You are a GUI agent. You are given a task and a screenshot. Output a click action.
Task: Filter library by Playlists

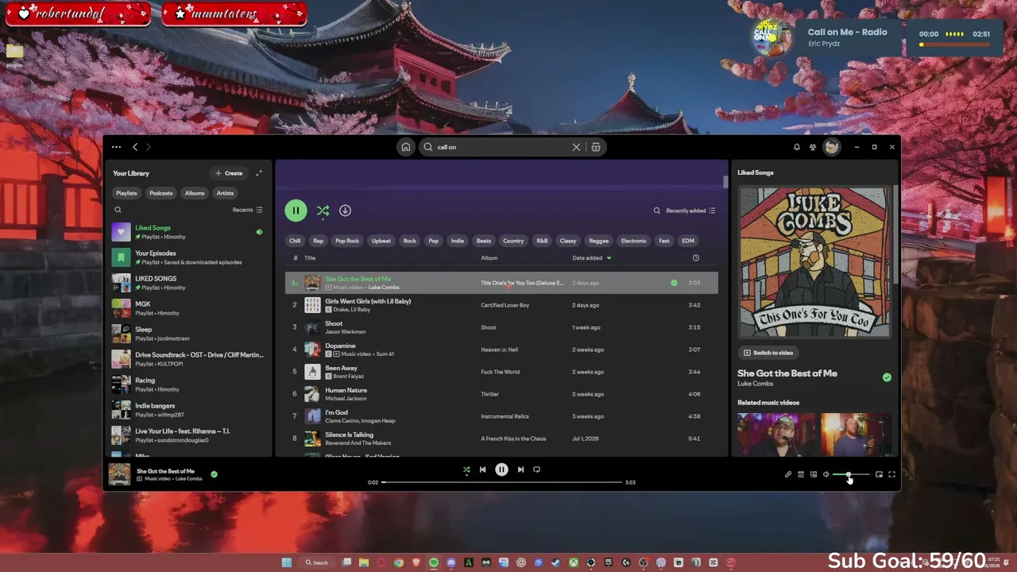pos(126,193)
